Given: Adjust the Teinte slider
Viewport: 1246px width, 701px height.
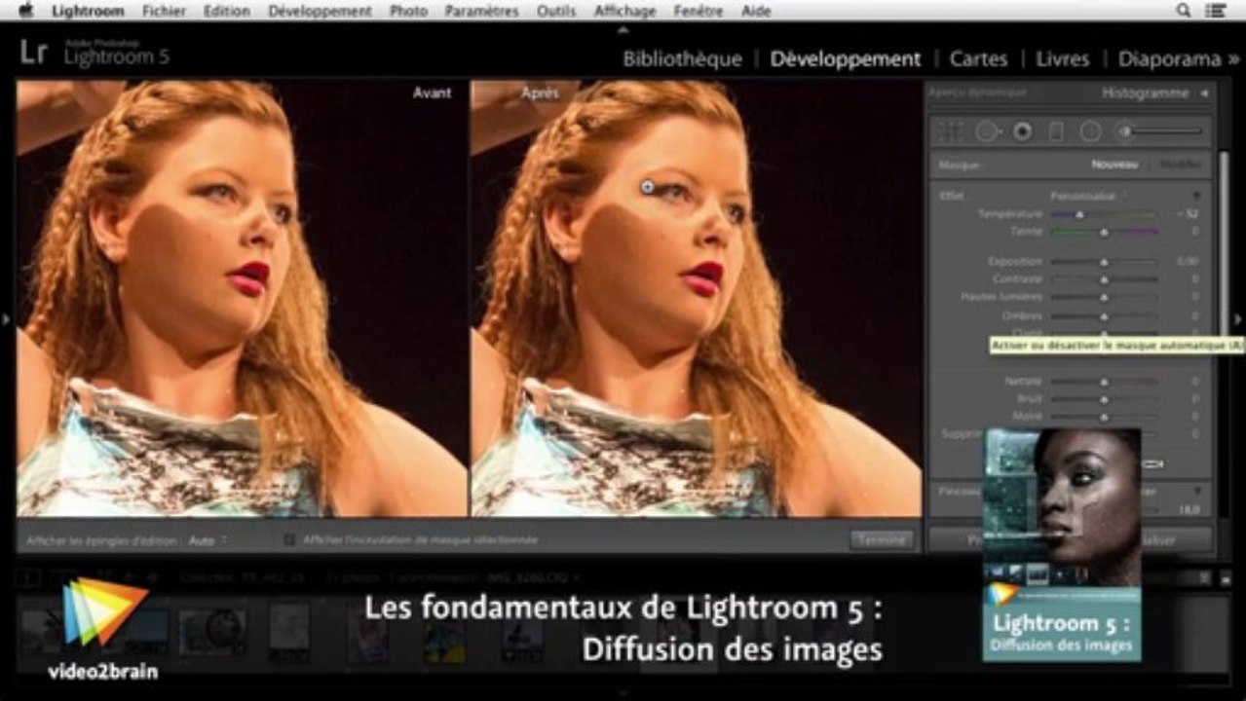Looking at the screenshot, I should (x=1104, y=232).
